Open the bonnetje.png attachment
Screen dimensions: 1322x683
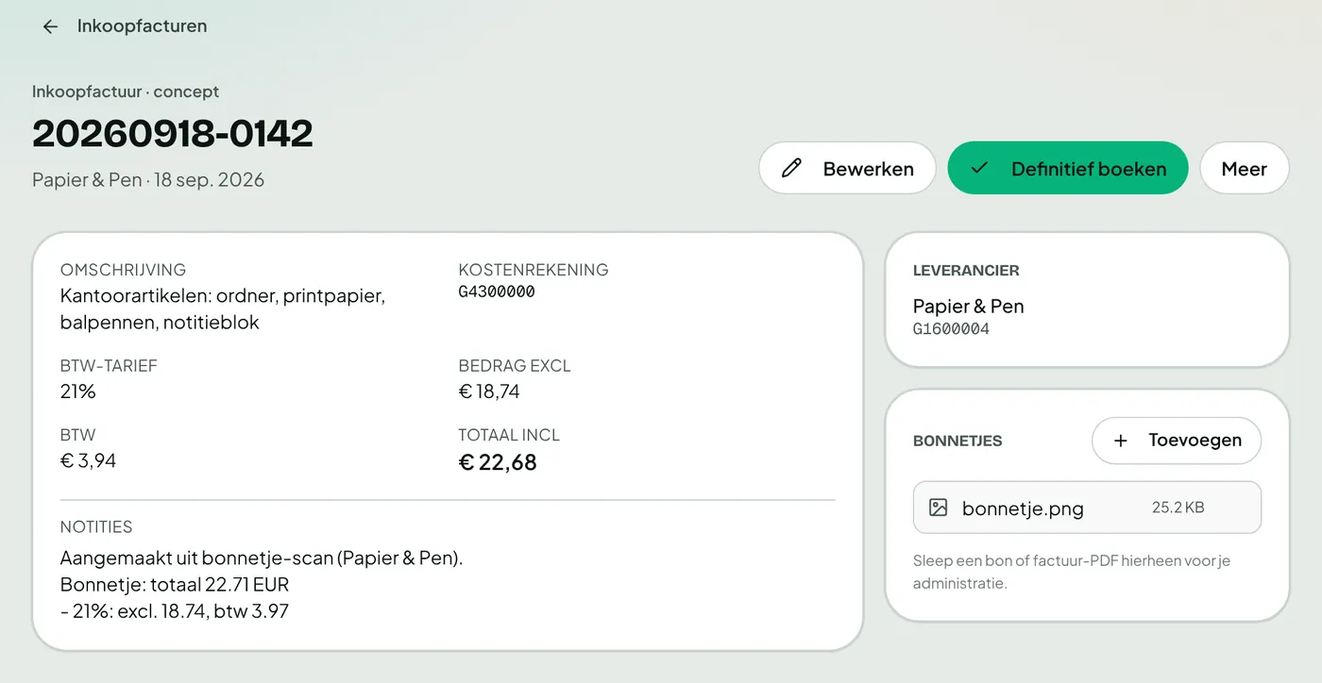[1087, 508]
